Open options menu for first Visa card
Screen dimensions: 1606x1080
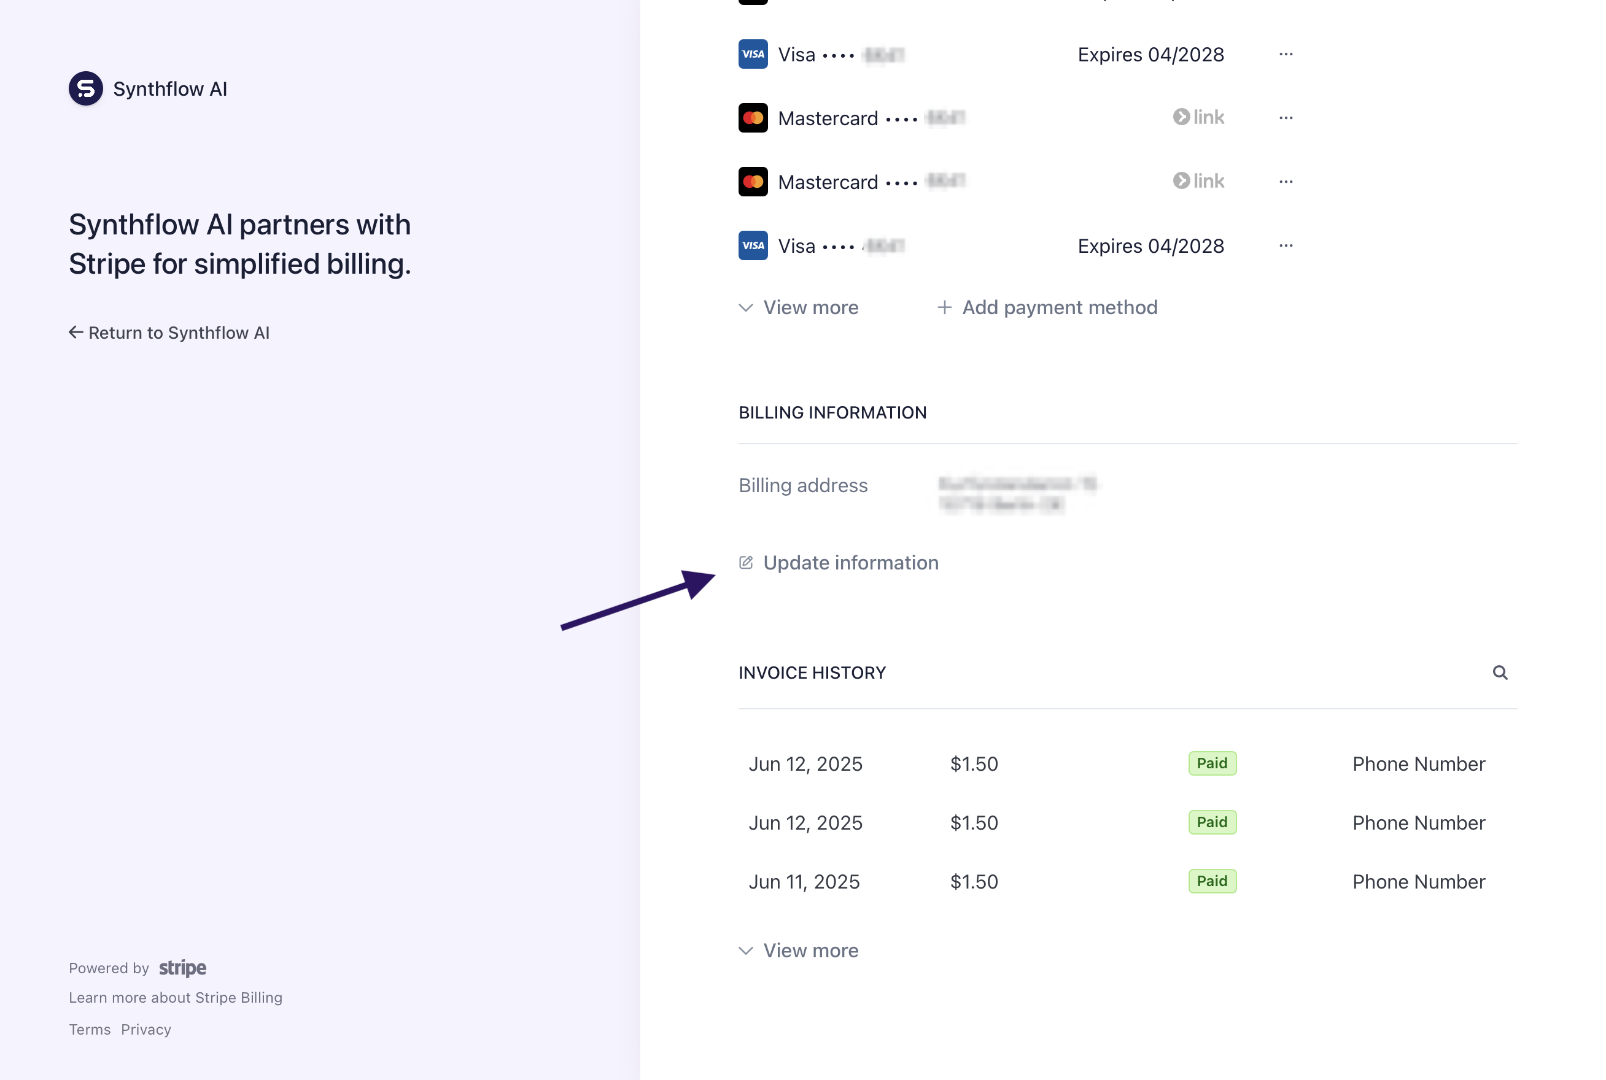[1285, 55]
